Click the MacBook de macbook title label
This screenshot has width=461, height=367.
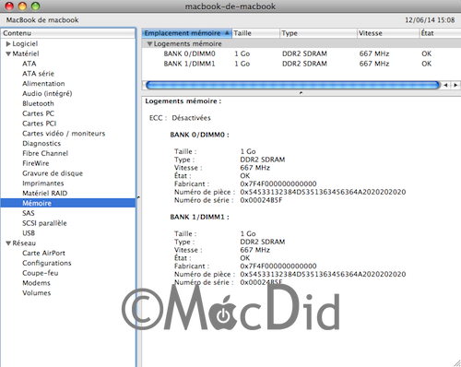click(x=42, y=20)
